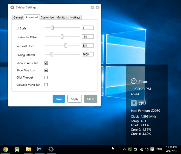181x154 pixels.
Task: Disable the Show in Alt + Tab checkbox
Action: coord(46,63)
